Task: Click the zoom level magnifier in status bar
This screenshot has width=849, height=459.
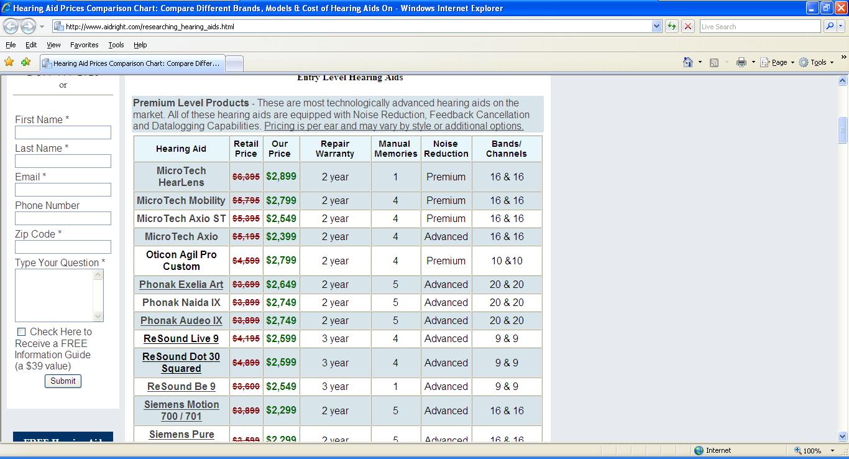Action: (x=798, y=450)
